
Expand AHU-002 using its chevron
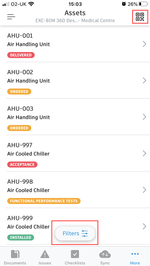click(144, 80)
